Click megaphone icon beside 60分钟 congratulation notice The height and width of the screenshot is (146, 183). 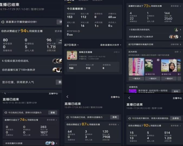pos(3,22)
